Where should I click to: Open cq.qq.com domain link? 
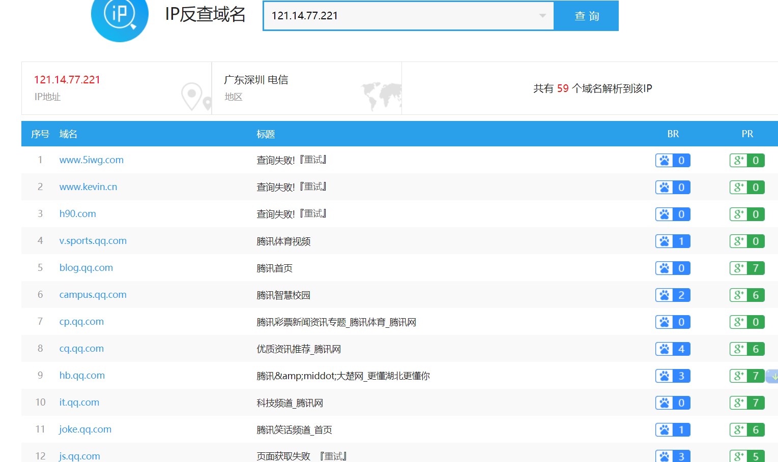point(81,349)
